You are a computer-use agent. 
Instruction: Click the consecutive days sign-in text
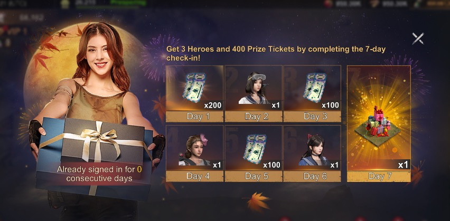99,174
